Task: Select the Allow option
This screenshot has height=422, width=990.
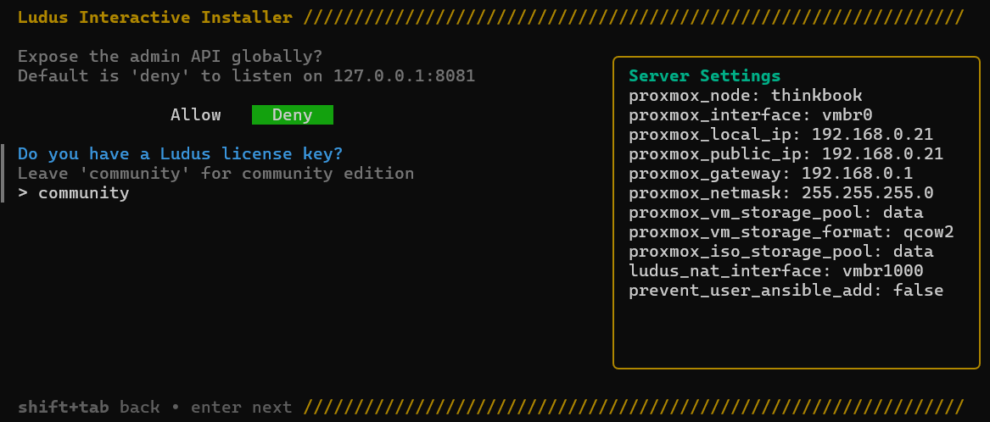Action: point(195,115)
